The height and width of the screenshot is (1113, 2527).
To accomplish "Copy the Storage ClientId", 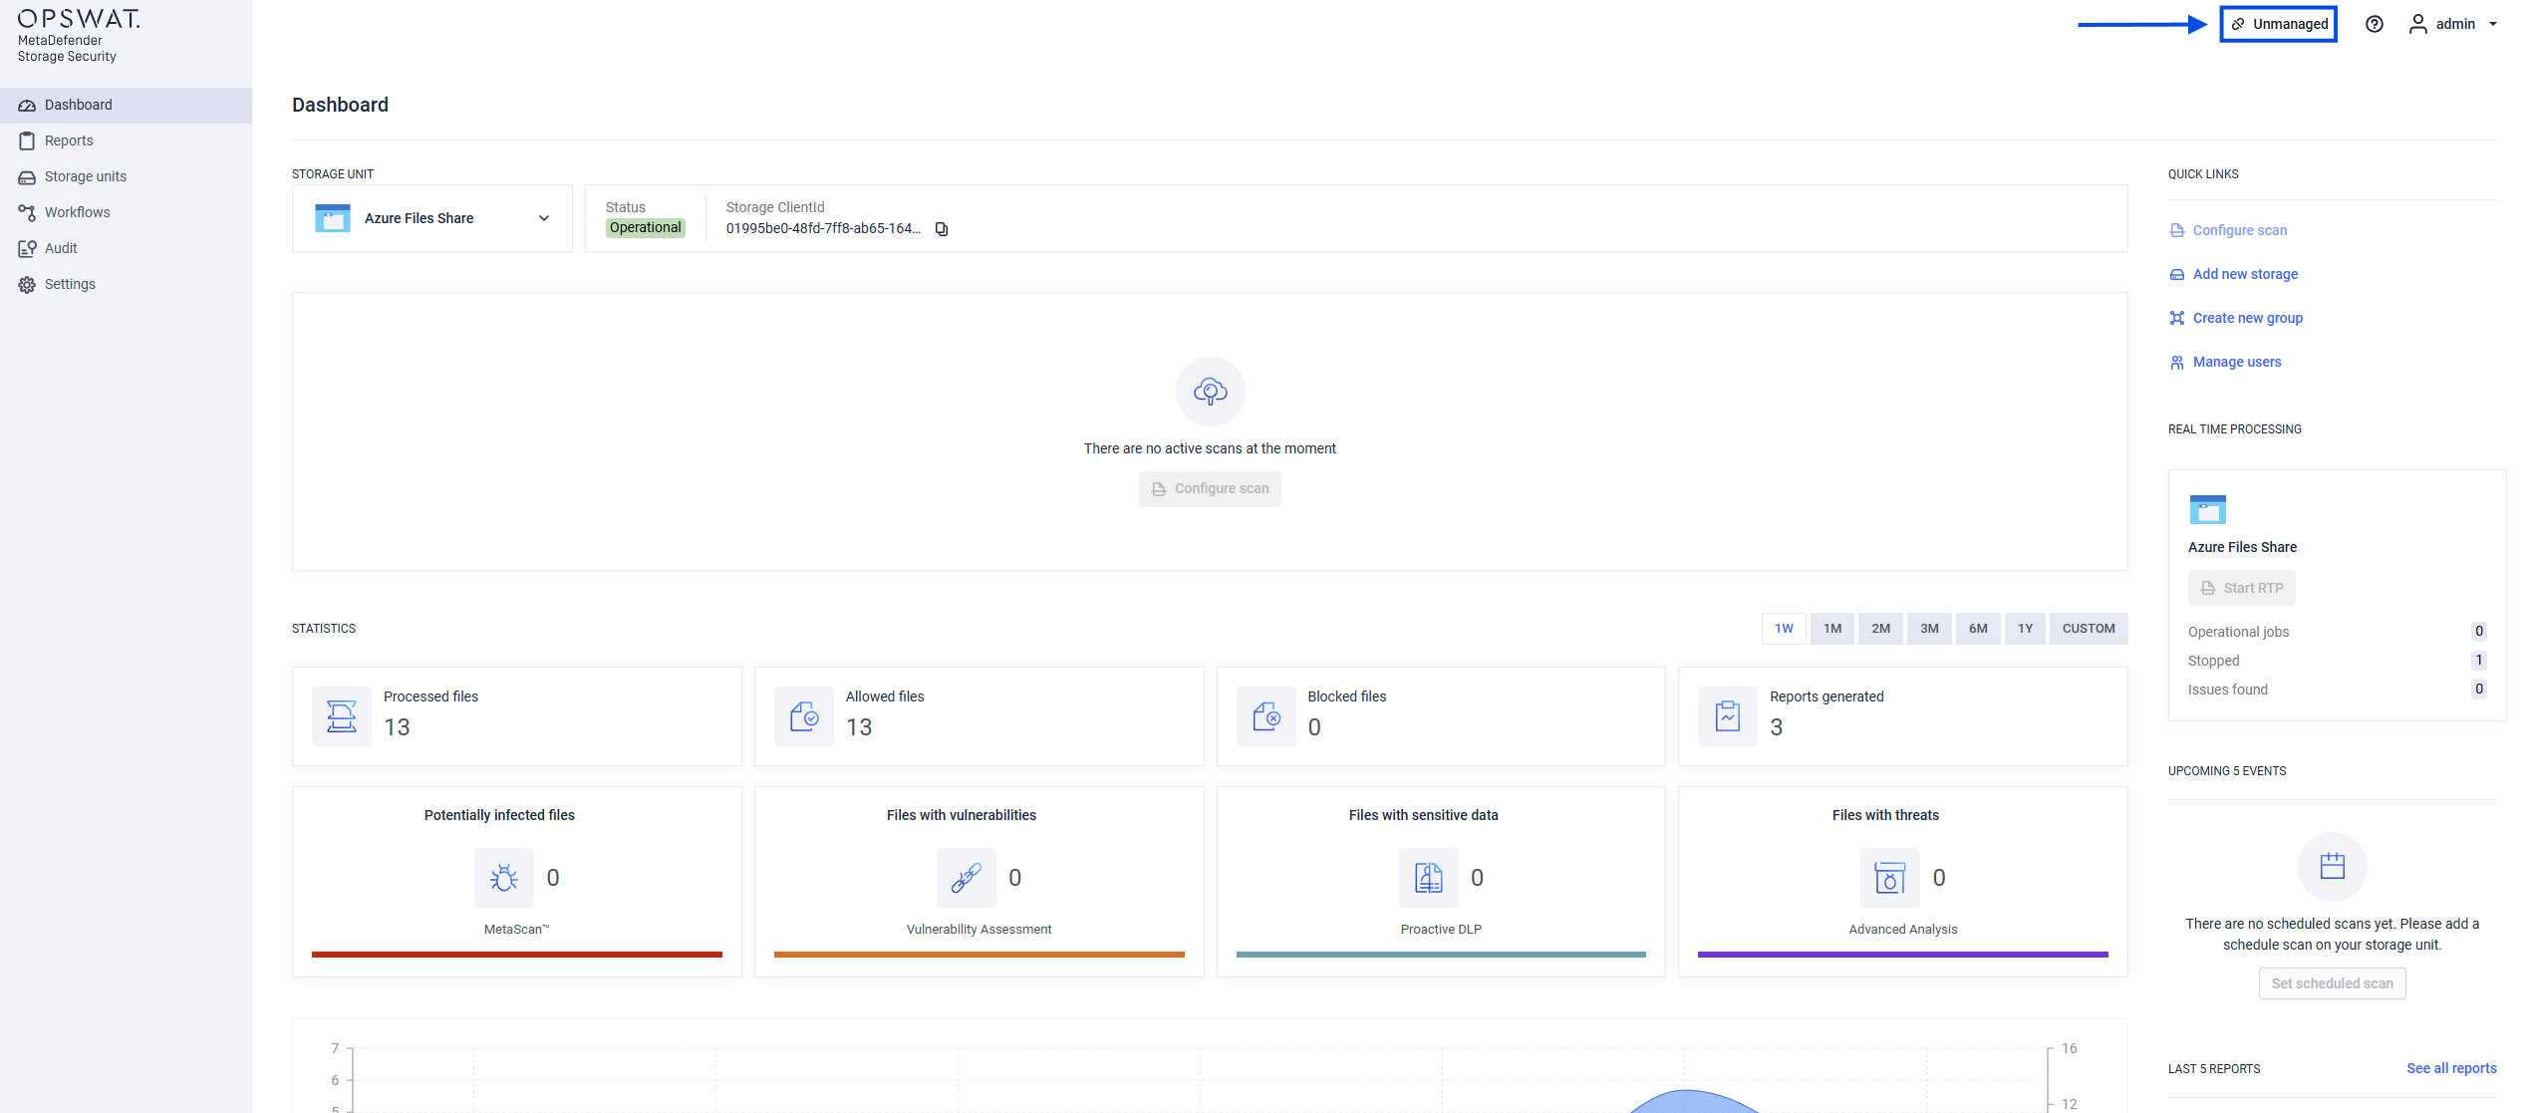I will 941,229.
